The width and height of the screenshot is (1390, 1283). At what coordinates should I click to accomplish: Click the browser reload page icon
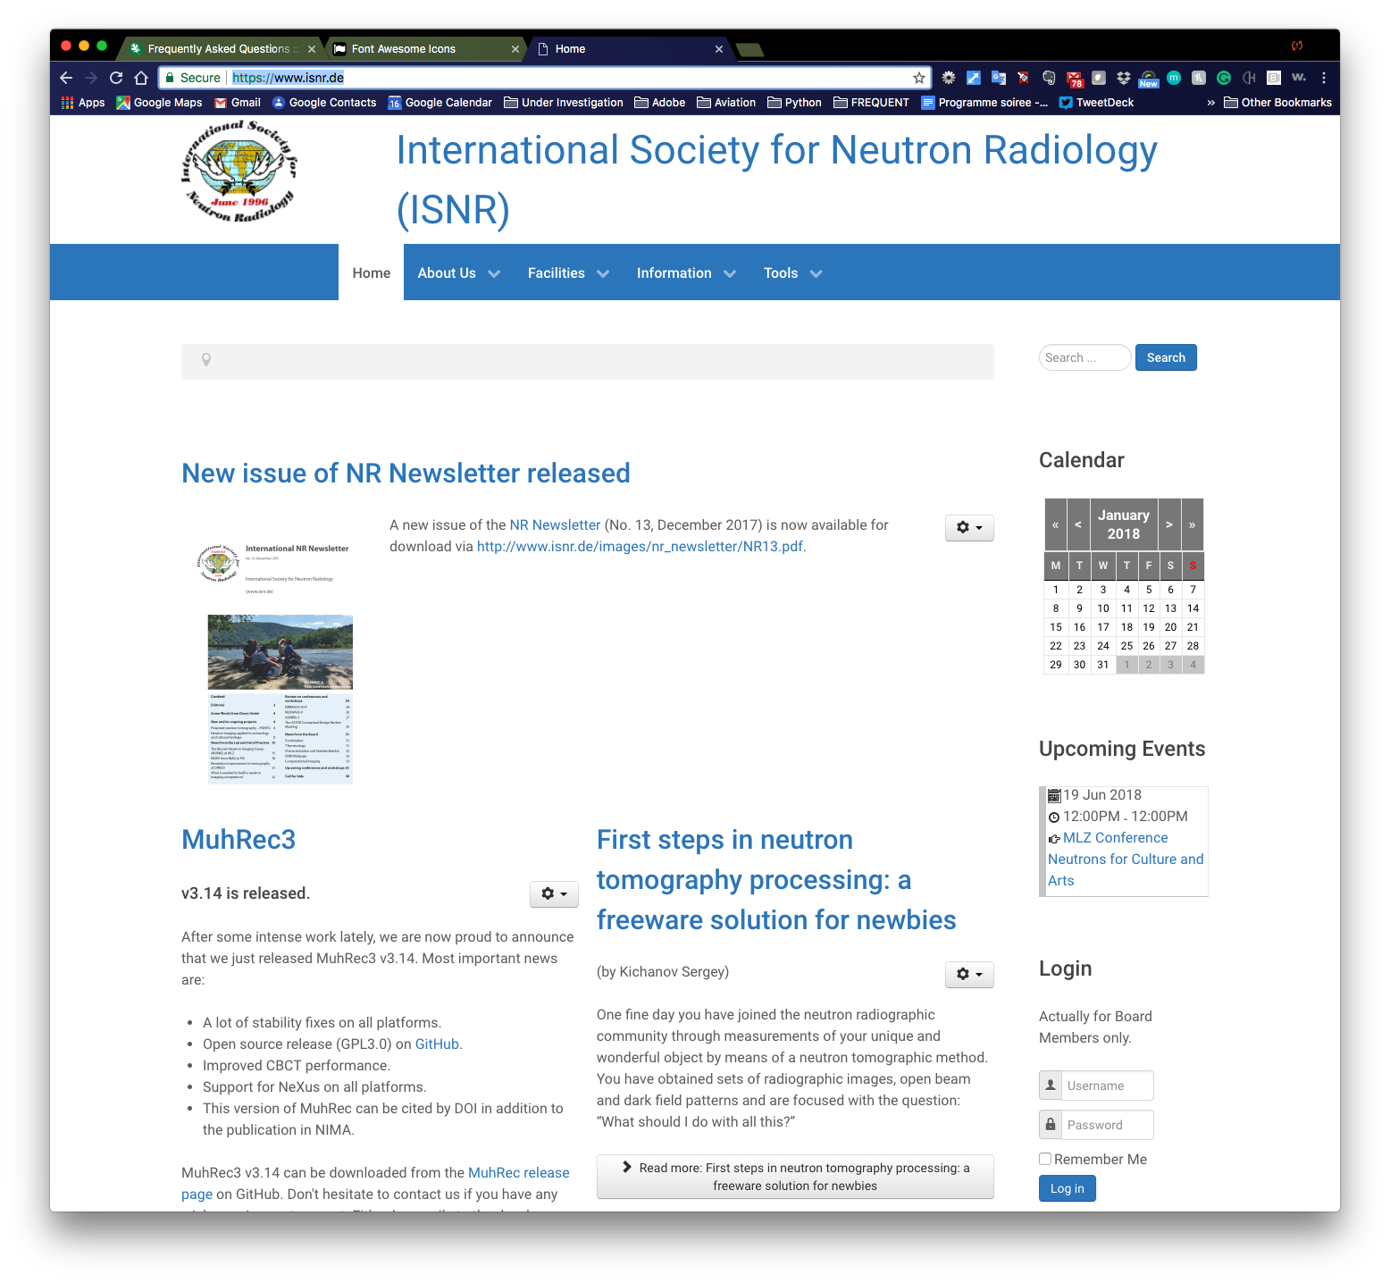coord(116,78)
